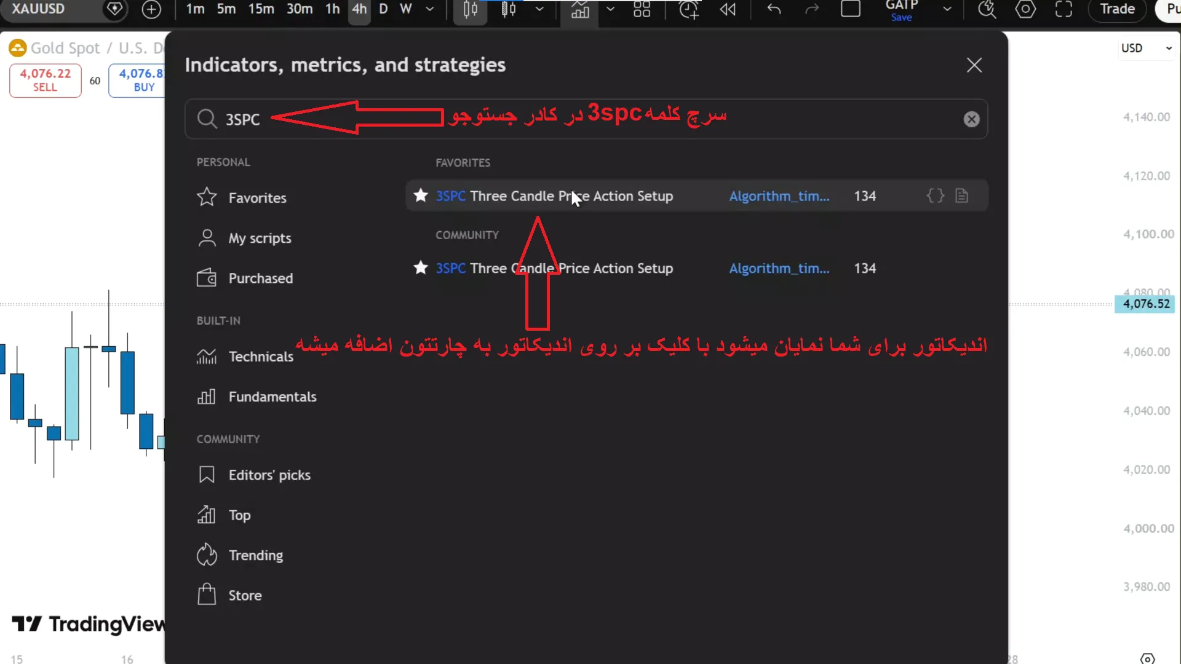Enter fullscreen mode with the corner-brackets icon

1064,9
